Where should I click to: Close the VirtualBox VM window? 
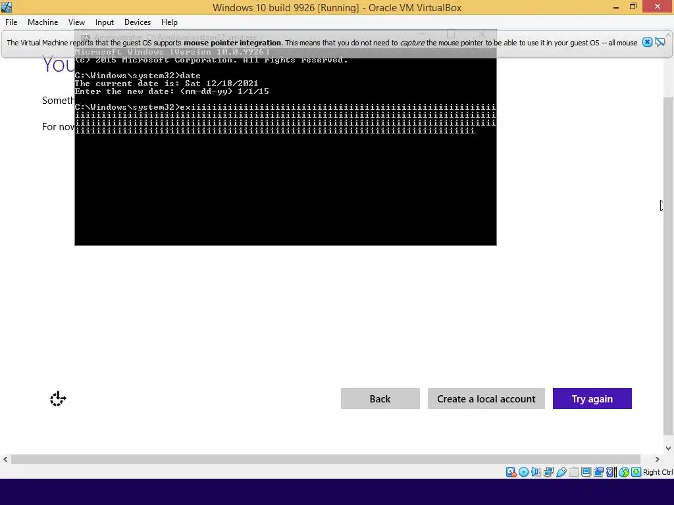(x=658, y=7)
